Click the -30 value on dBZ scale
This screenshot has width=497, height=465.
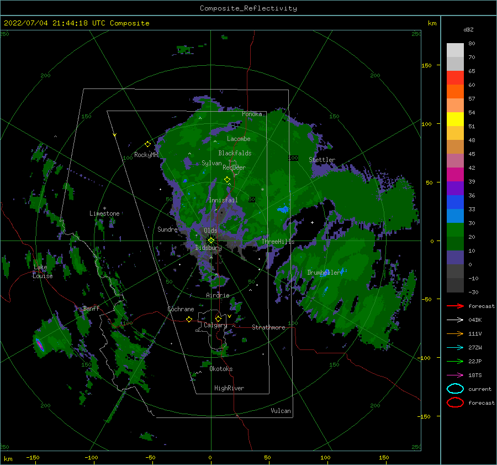pos(473,292)
